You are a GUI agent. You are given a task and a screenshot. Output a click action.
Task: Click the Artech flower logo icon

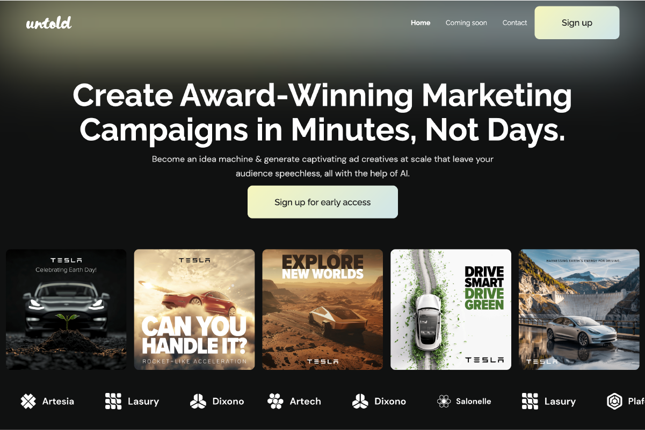pos(275,401)
